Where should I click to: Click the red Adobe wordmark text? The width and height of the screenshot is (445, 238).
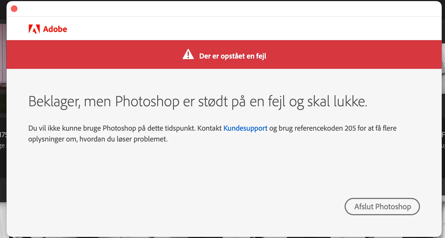pos(55,29)
